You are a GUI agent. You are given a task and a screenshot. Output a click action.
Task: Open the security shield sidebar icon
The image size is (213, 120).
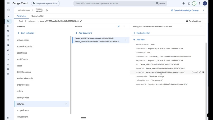(x=8, y=26)
